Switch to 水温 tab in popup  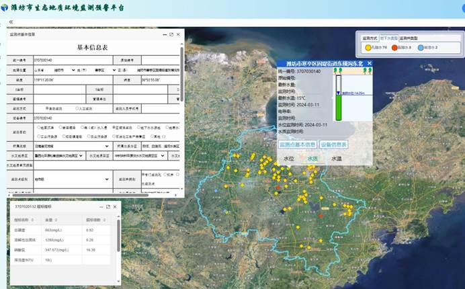[x=335, y=159]
